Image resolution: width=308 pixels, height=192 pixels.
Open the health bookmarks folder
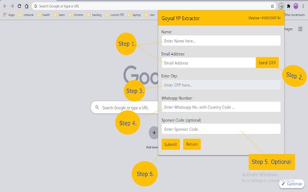(x=43, y=15)
